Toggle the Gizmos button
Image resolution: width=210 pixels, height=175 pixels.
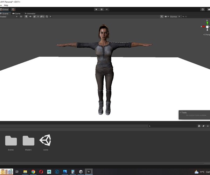174,16
